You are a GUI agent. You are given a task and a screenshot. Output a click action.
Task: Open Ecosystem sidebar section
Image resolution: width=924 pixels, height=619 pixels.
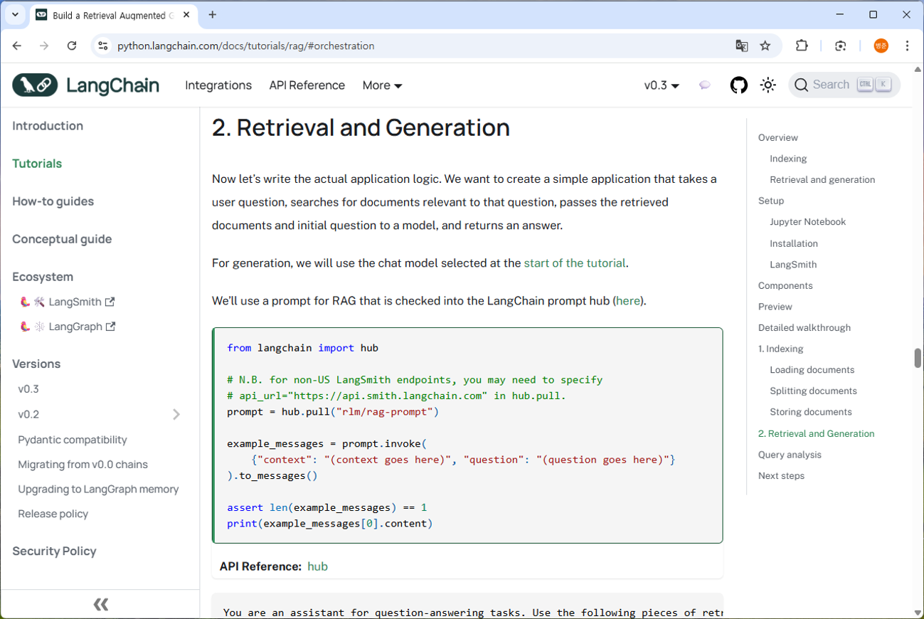point(43,277)
